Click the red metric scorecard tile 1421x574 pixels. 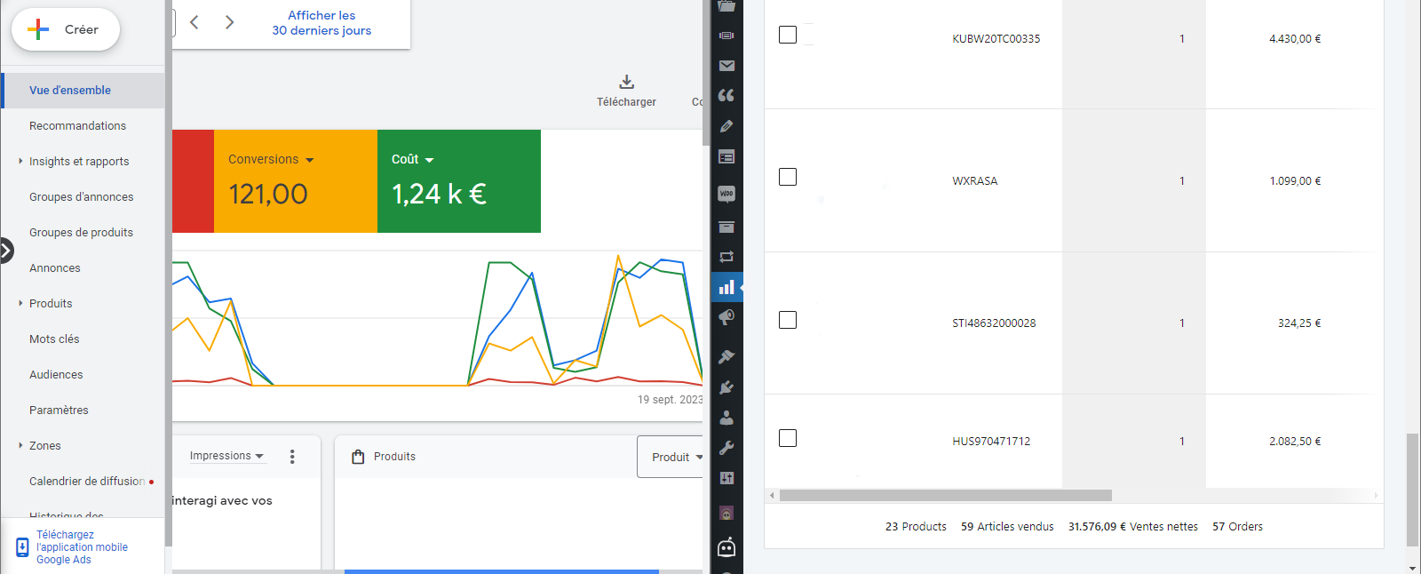click(193, 181)
